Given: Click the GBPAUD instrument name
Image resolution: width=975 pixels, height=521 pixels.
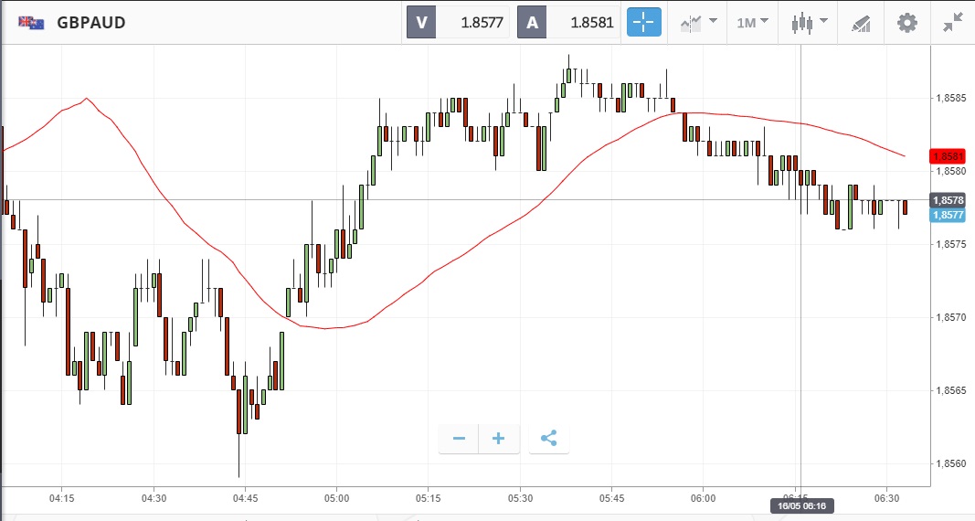Looking at the screenshot, I should point(91,23).
